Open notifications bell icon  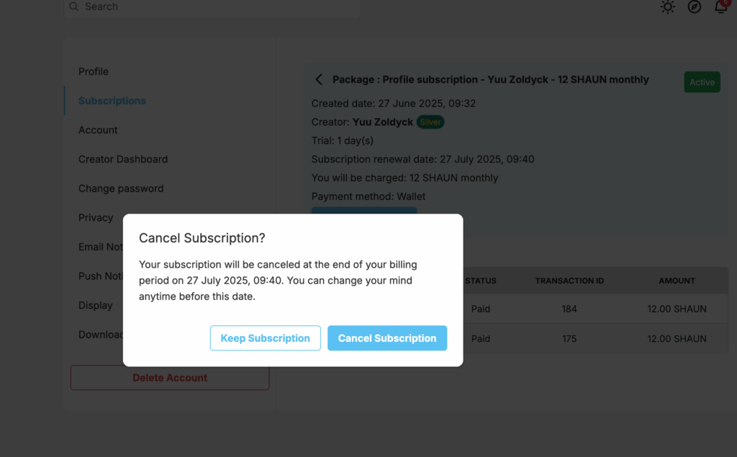[721, 6]
